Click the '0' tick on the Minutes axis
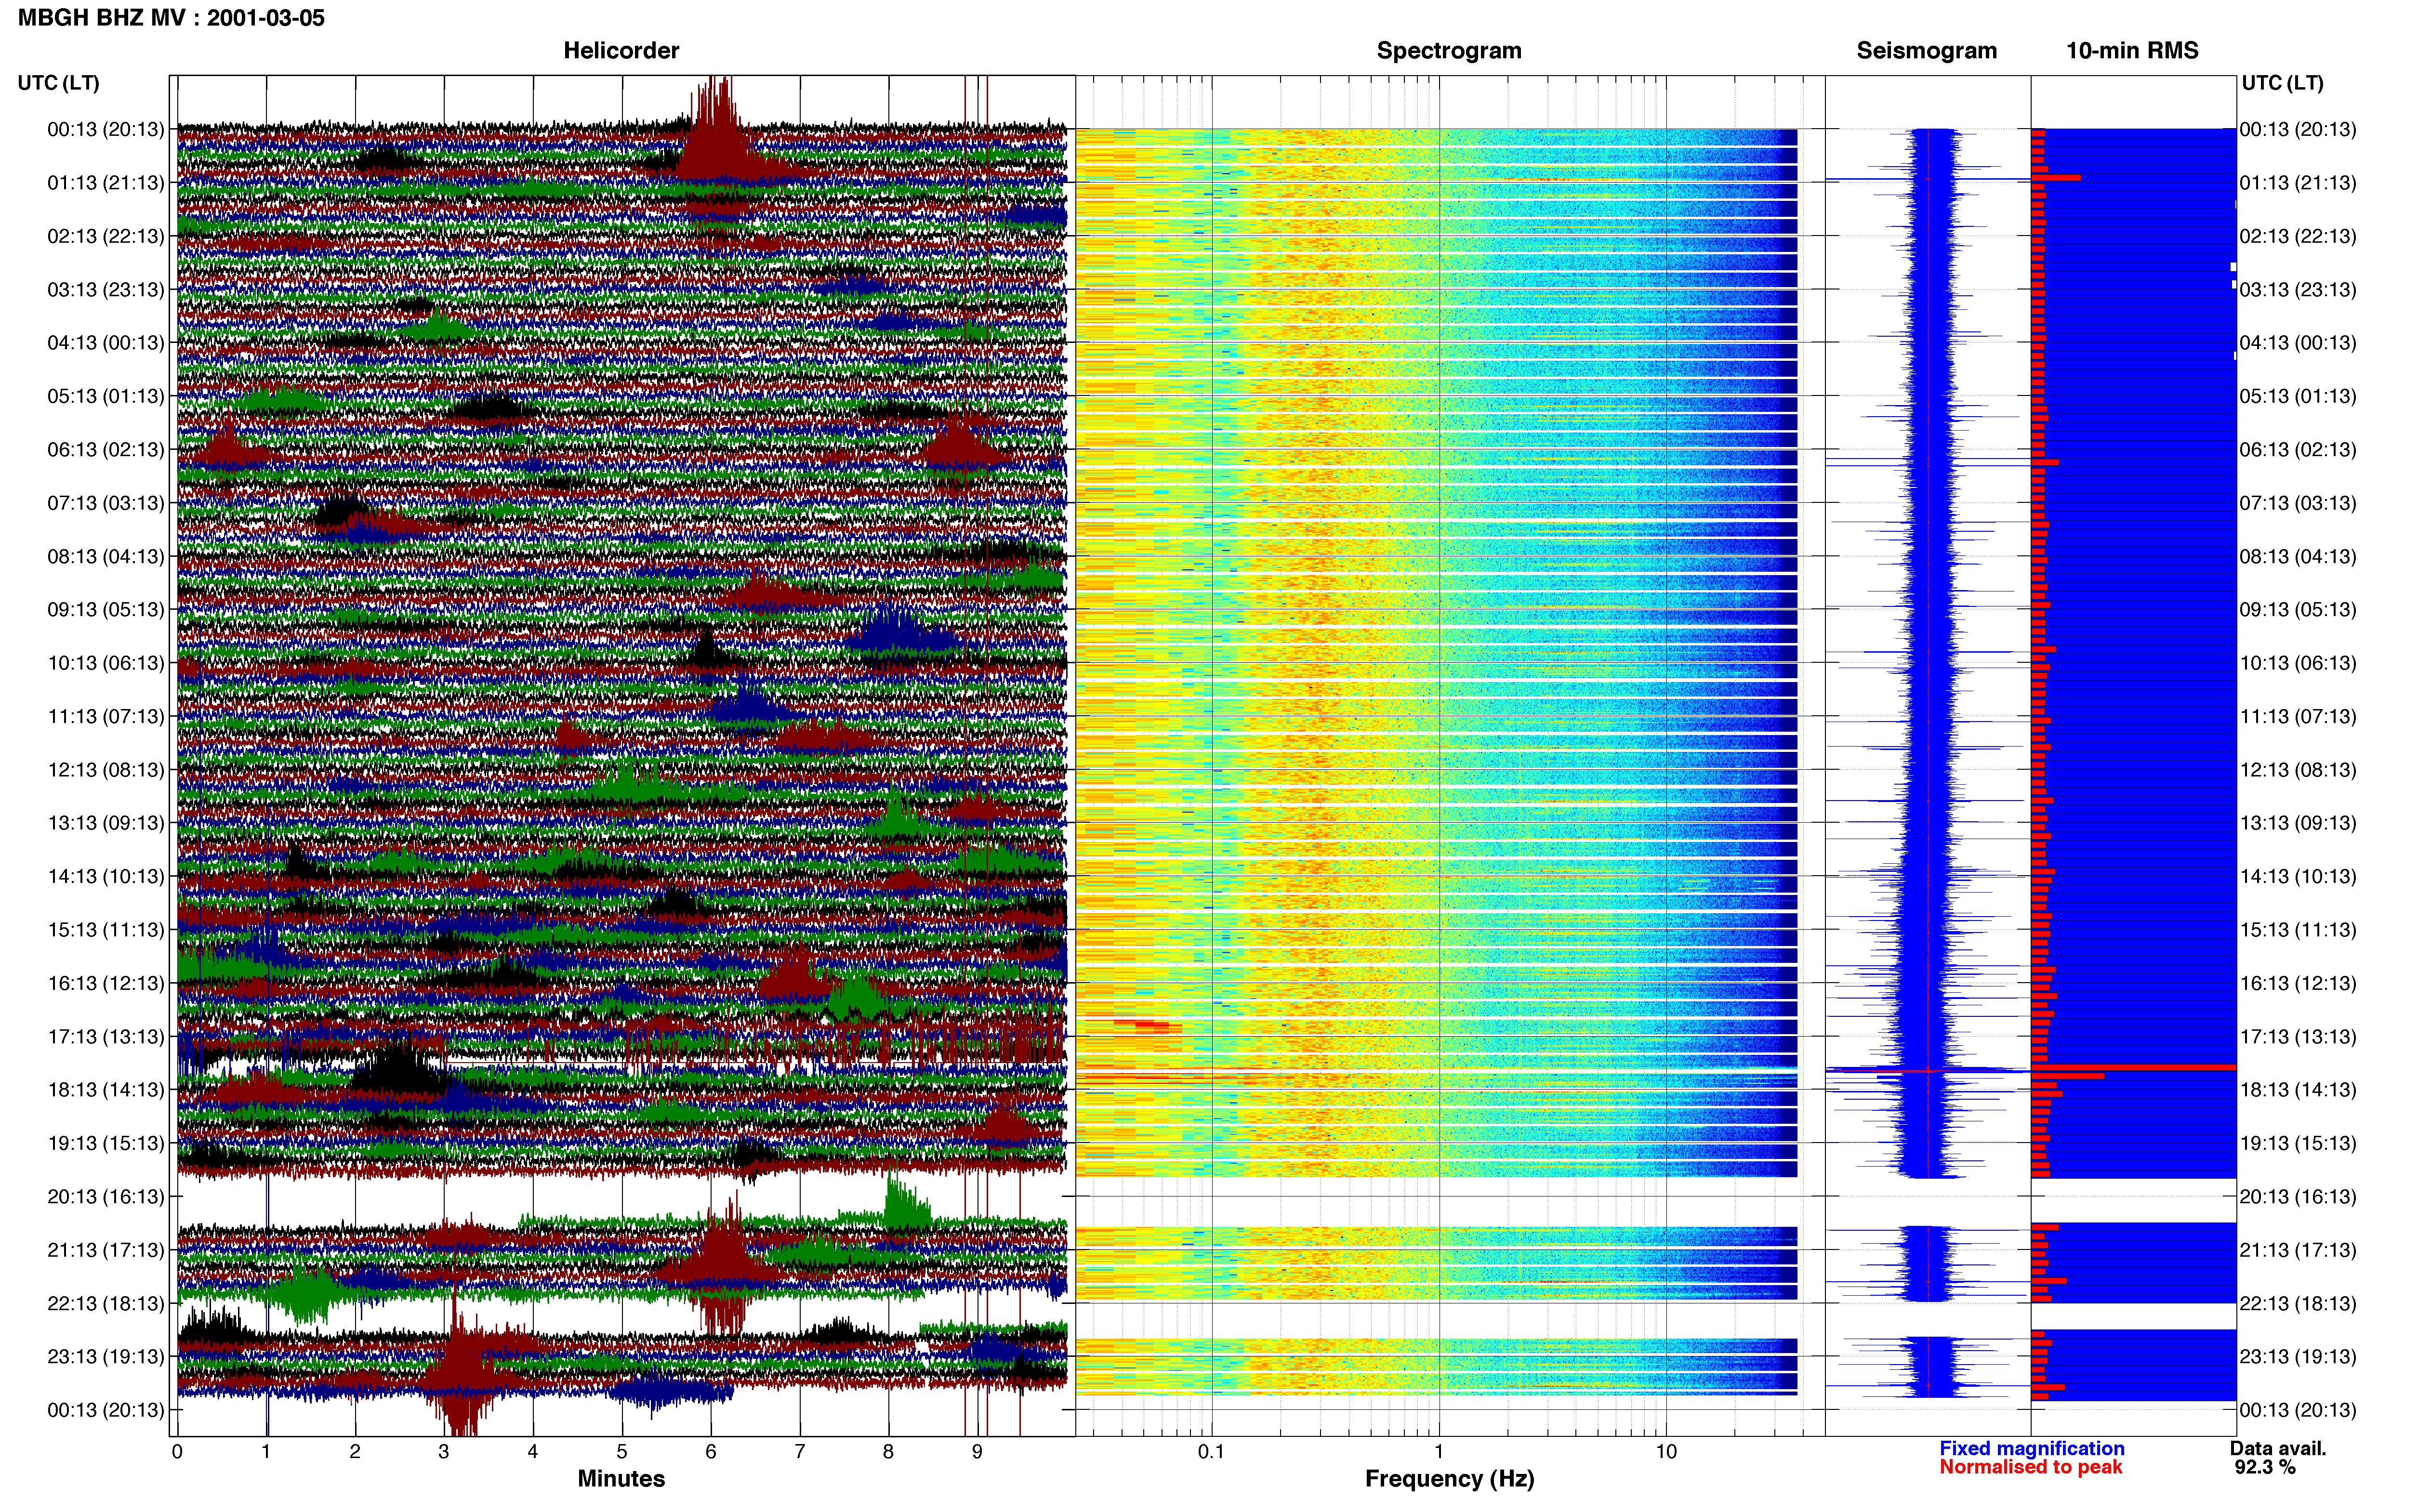2418x1512 pixels. tap(177, 1452)
